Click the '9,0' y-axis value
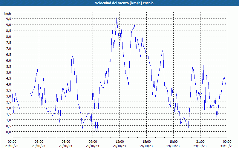239x149 pixels. [9, 24]
